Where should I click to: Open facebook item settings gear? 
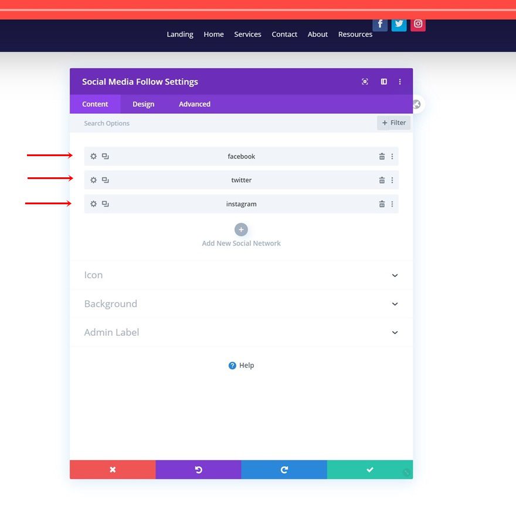[93, 156]
